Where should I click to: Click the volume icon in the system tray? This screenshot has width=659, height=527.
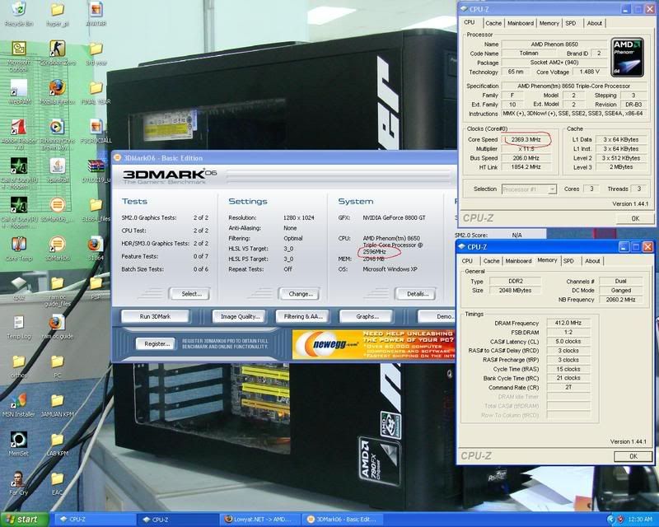pos(610,520)
